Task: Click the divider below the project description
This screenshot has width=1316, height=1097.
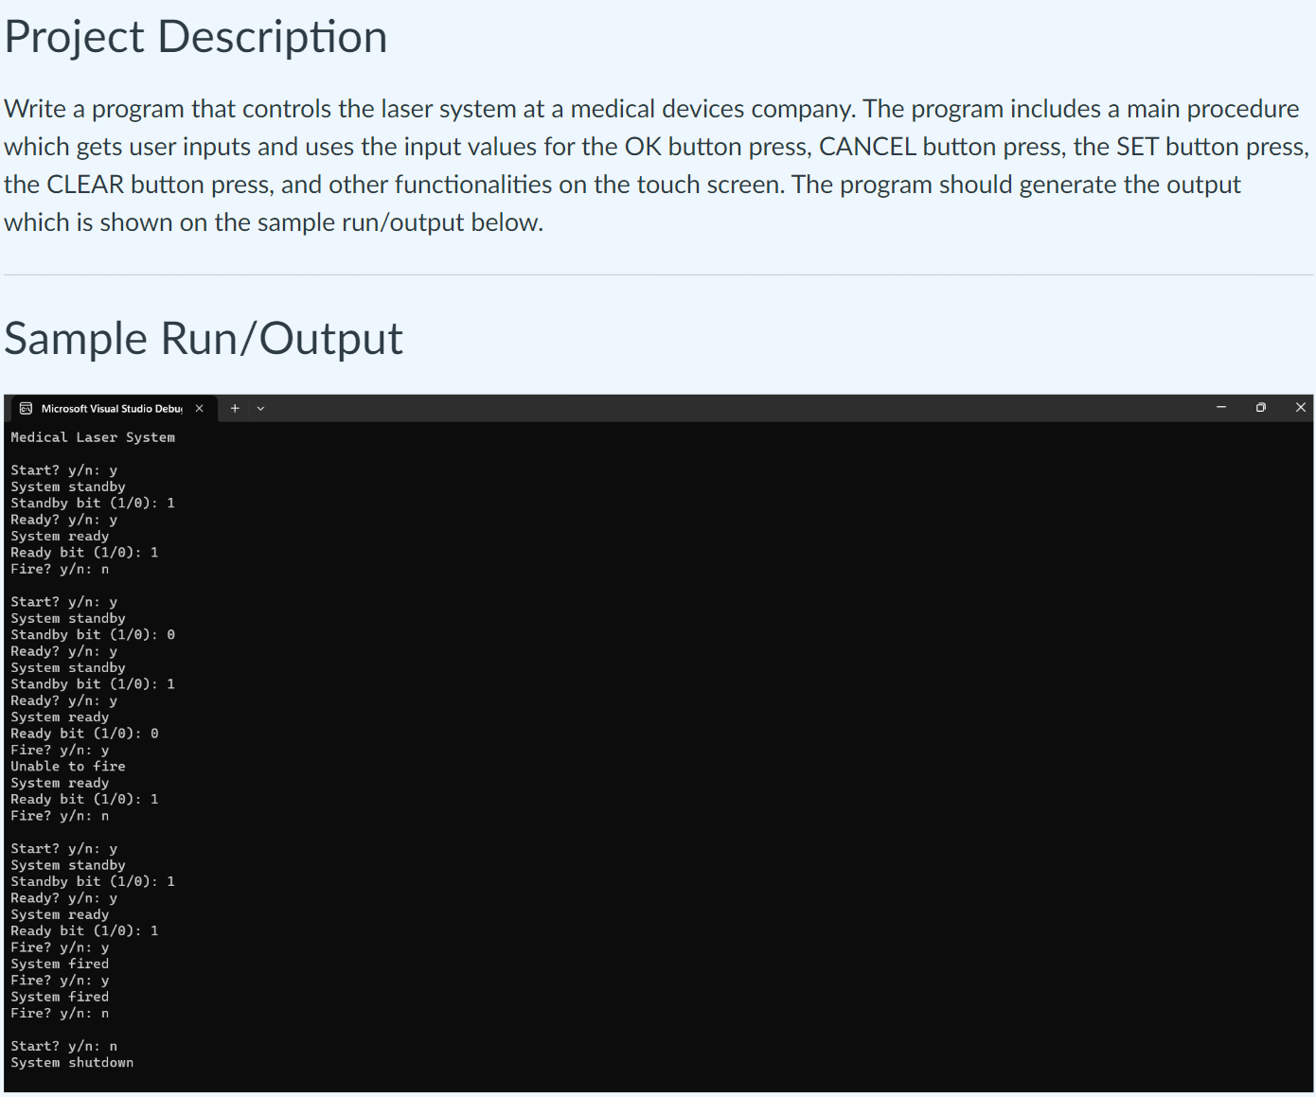Action: [x=657, y=273]
